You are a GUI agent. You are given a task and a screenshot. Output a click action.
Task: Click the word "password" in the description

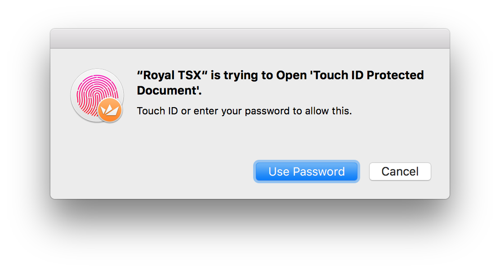(x=268, y=111)
